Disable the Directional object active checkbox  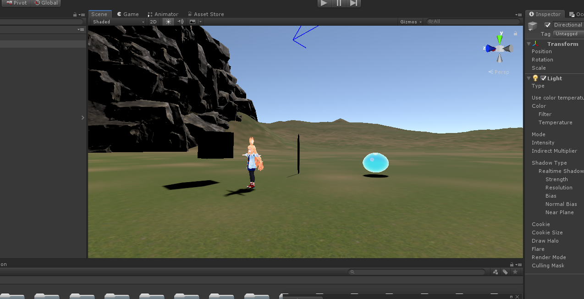547,25
